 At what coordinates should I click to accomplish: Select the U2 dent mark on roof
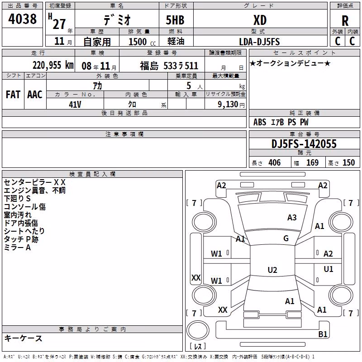click(x=272, y=270)
